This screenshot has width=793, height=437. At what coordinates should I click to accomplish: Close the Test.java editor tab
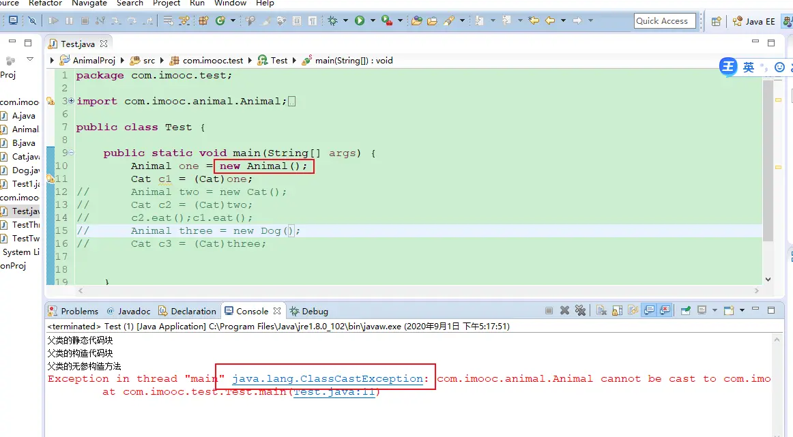coord(104,44)
